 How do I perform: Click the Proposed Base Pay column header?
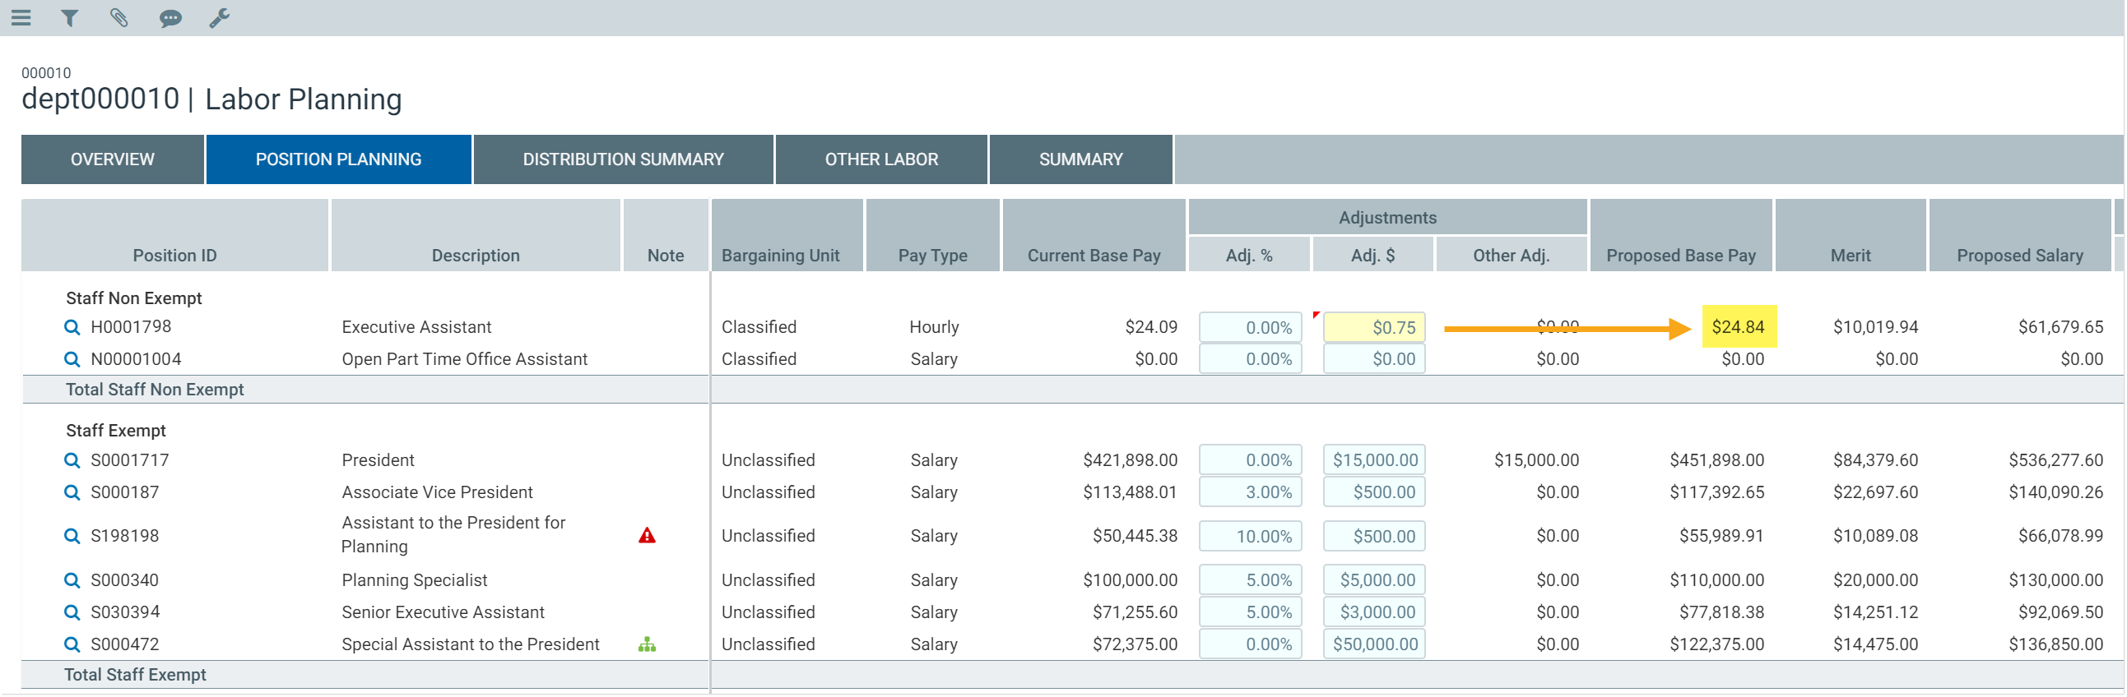tap(1680, 255)
